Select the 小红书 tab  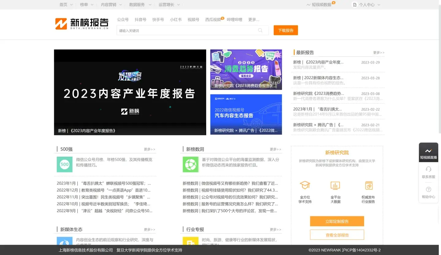point(176,20)
